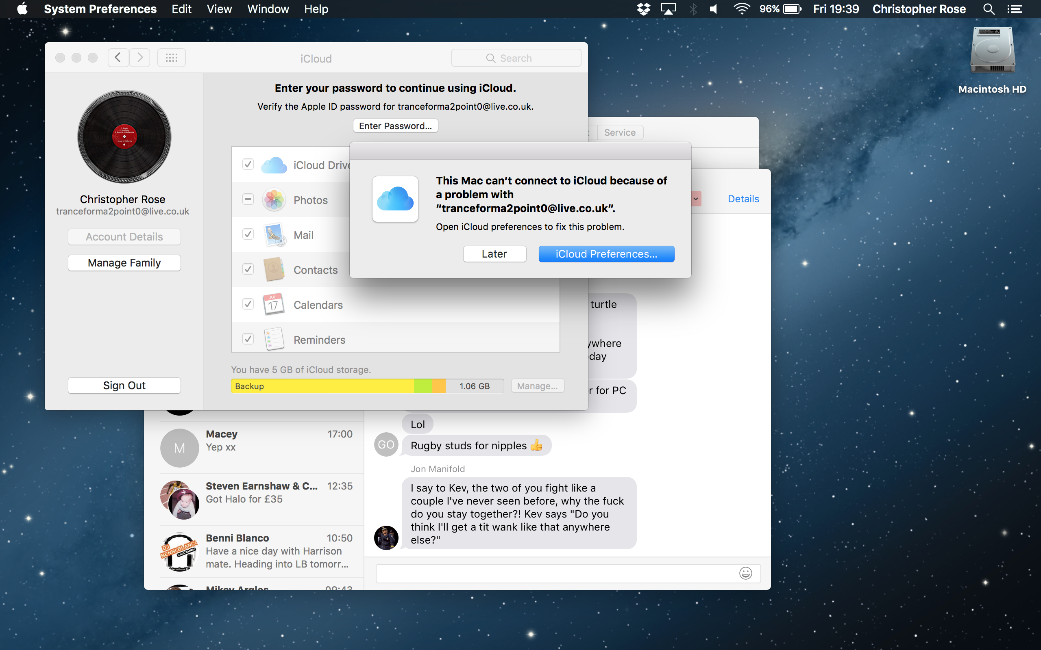Click System Preferences search field
The width and height of the screenshot is (1041, 650).
click(x=516, y=58)
